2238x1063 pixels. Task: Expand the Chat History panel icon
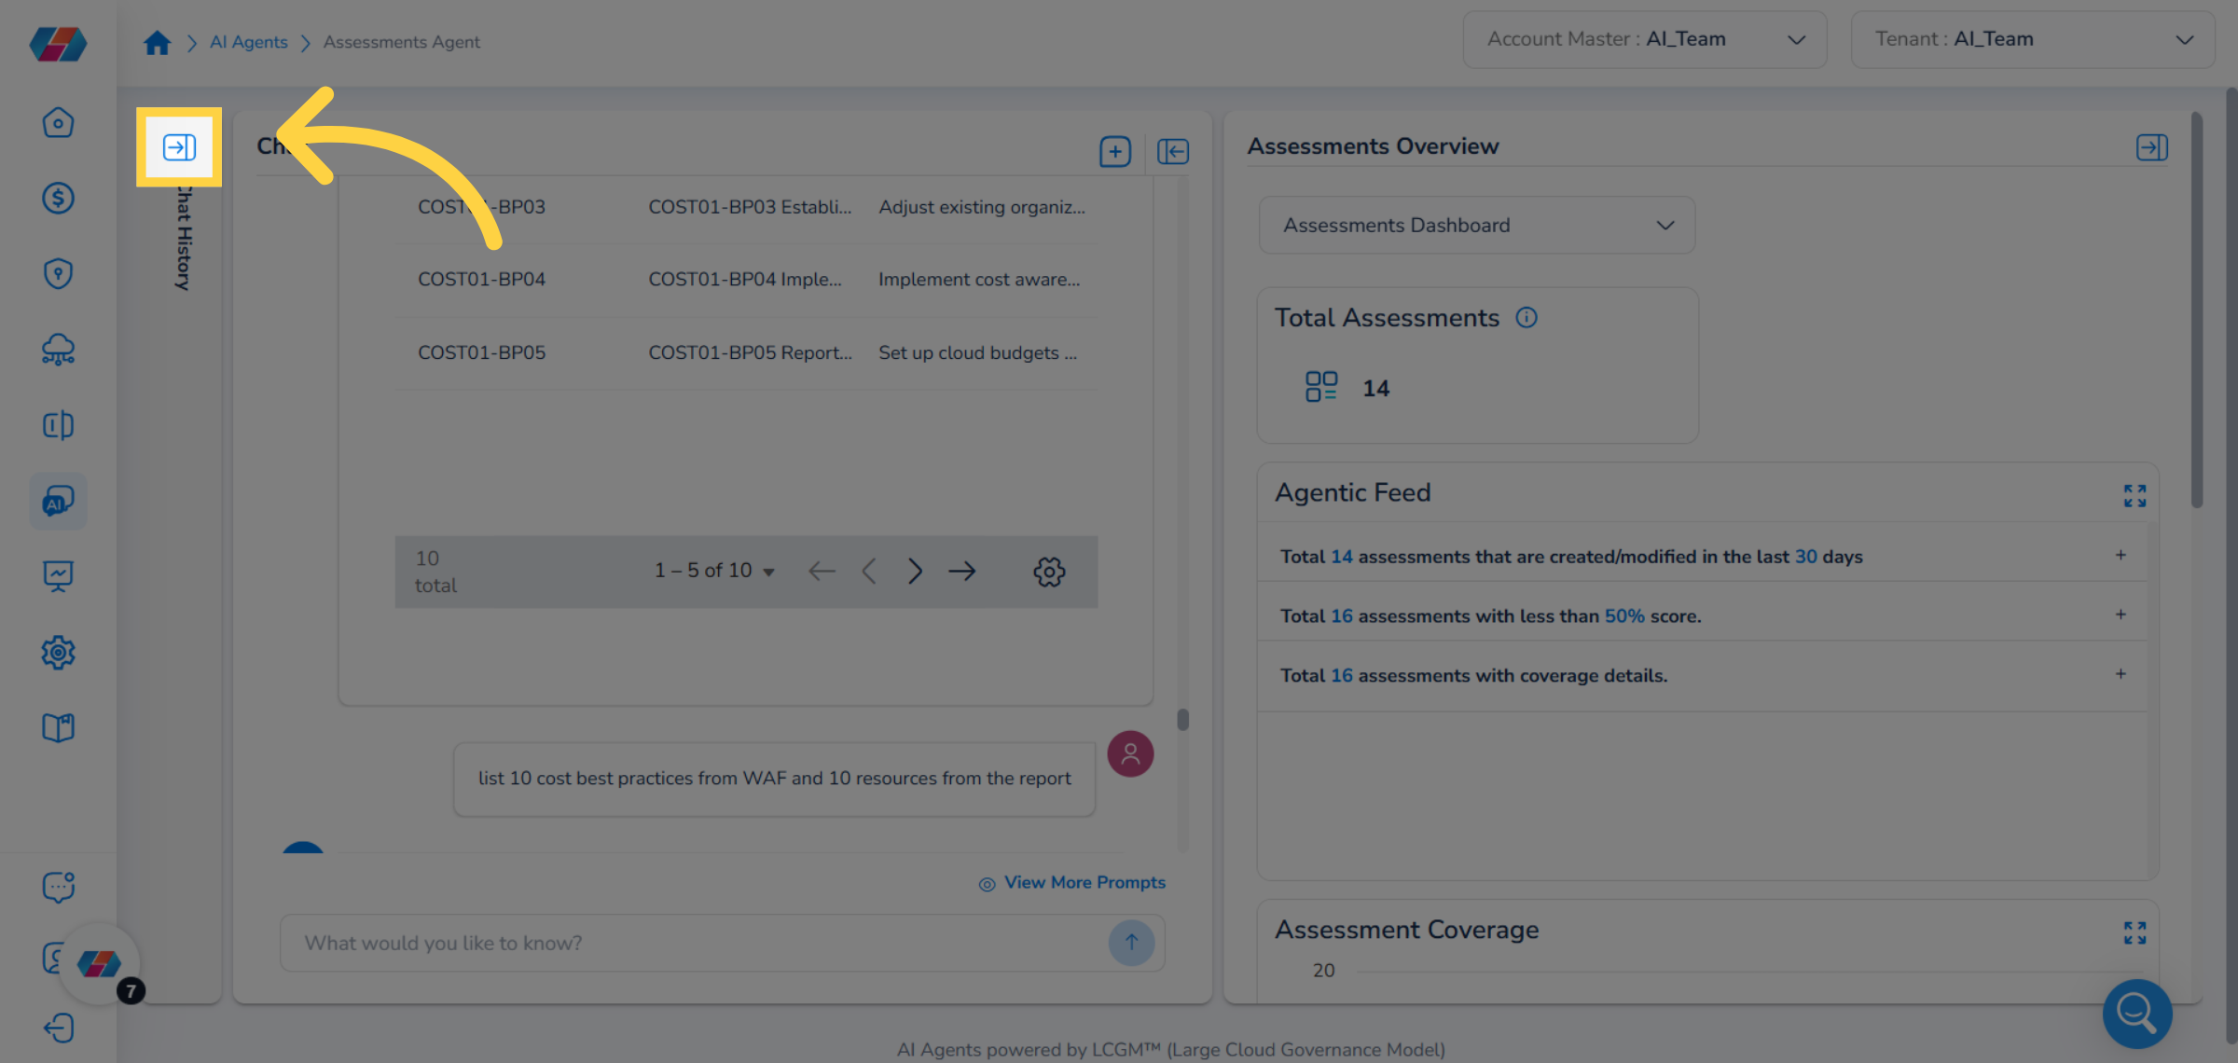[179, 147]
